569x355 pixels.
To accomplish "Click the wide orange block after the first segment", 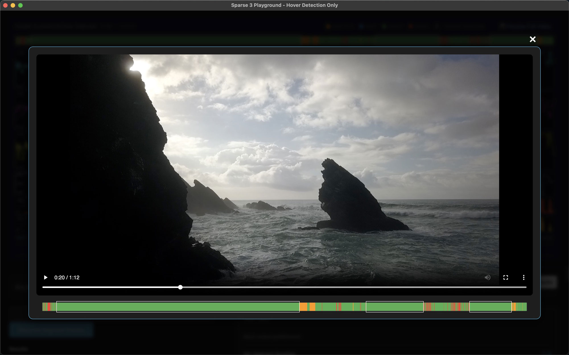I will point(303,307).
